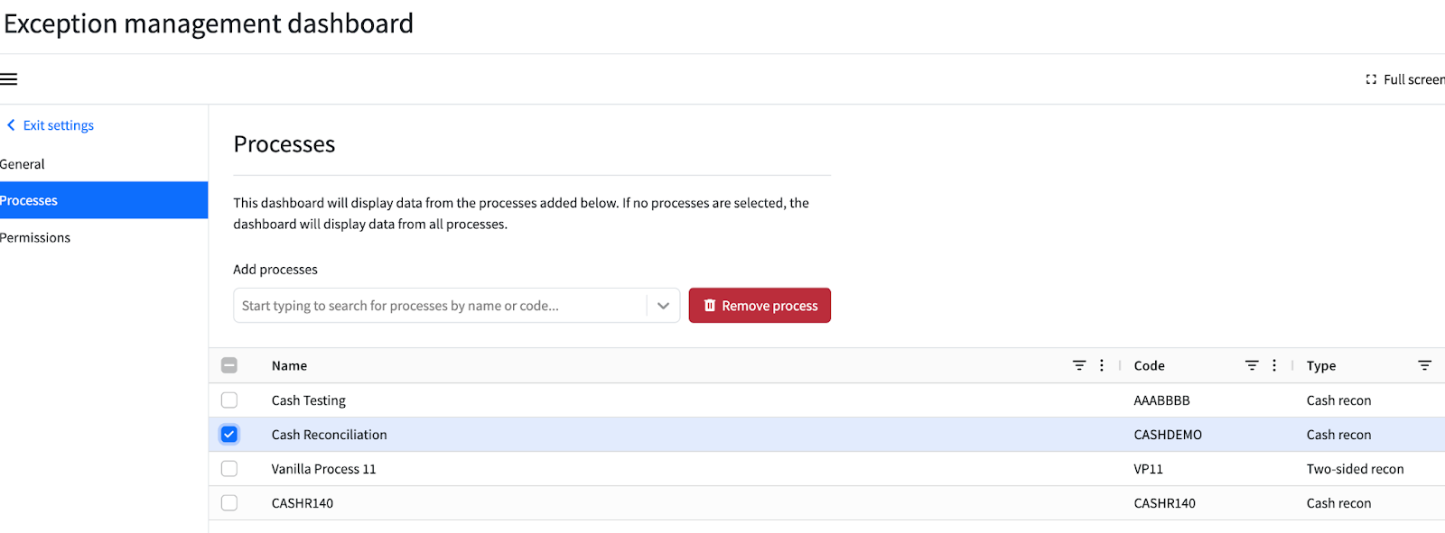This screenshot has height=533, width=1445.
Task: Toggle the select-all header checkbox
Action: coord(229,365)
